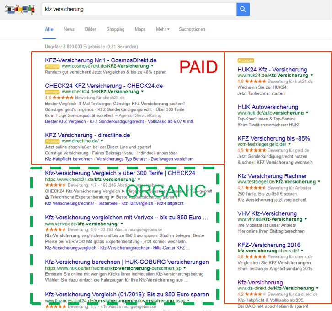Expand arrow beside www.huk.de/autoversicherung
332x311 pixels.
[x=307, y=113]
